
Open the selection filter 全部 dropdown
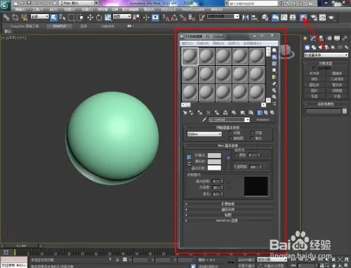[40, 16]
